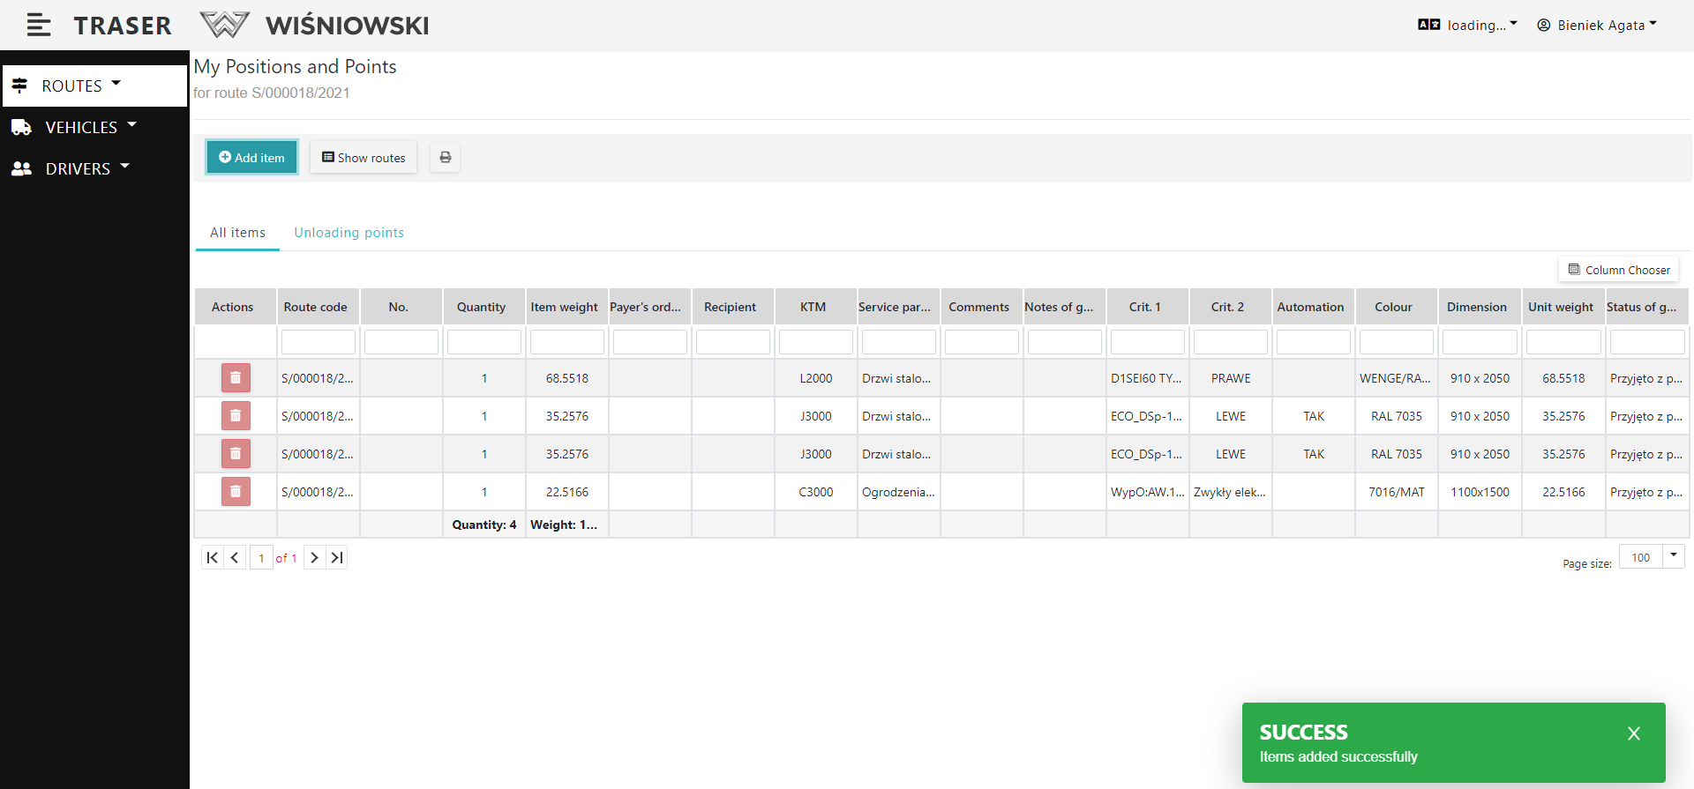
Task: Click the print icon button
Action: [446, 158]
